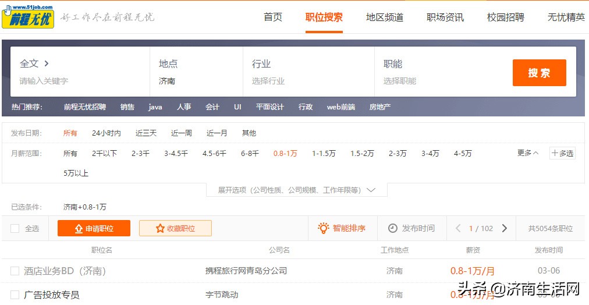Expand 展开选项 (公司性质、公司规模) filters
The width and height of the screenshot is (589, 305).
coord(297,190)
